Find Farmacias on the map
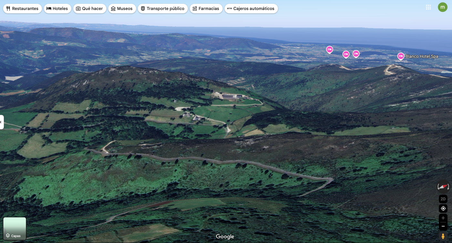Image resolution: width=452 pixels, height=243 pixels. (x=206, y=9)
